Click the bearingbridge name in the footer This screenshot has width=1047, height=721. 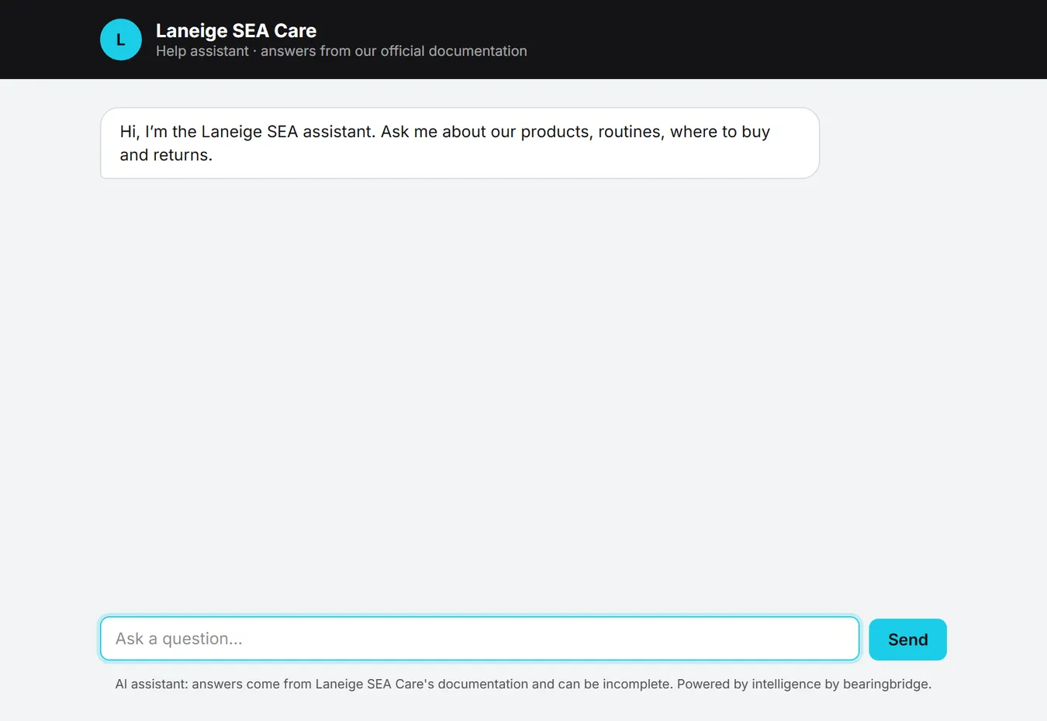tap(886, 684)
